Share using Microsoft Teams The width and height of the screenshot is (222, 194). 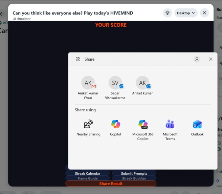point(170,130)
